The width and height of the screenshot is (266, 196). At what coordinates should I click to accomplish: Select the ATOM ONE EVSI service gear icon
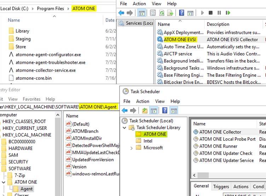pyautogui.click(x=160, y=39)
